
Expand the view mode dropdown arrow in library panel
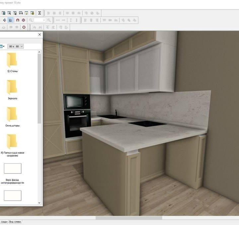[4, 46]
